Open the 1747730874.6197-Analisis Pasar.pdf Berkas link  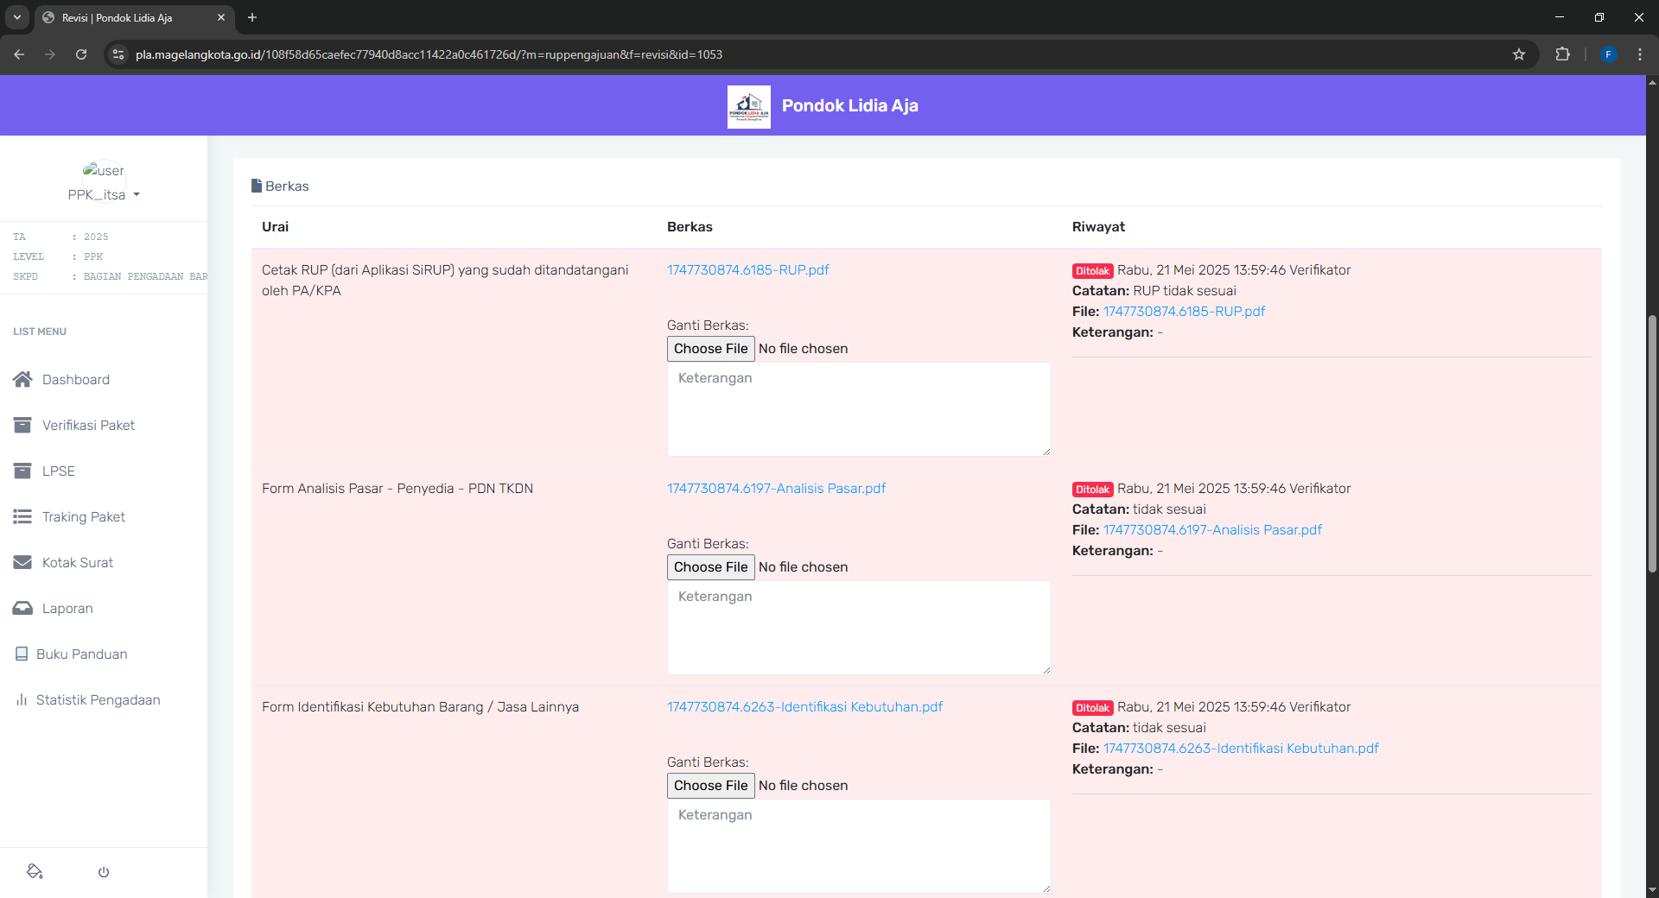click(776, 489)
